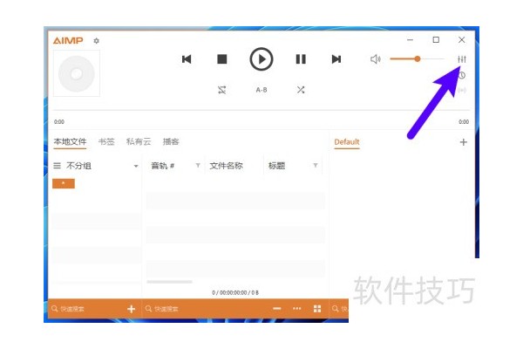Image resolution: width=523 pixels, height=349 pixels.
Task: Remove items with the minus icon
Action: point(277,309)
